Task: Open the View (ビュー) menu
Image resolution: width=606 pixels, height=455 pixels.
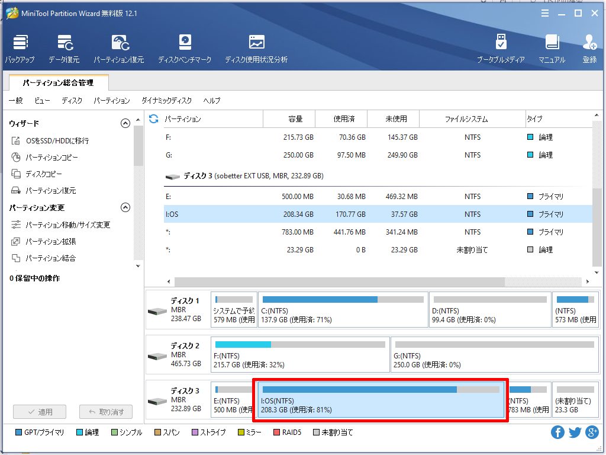Action: point(42,101)
